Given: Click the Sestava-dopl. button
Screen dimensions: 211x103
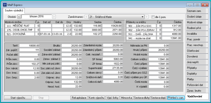Looking at the screenshot, I should coord(159,98).
